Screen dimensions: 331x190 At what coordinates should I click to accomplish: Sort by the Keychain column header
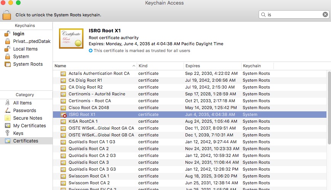(257, 66)
